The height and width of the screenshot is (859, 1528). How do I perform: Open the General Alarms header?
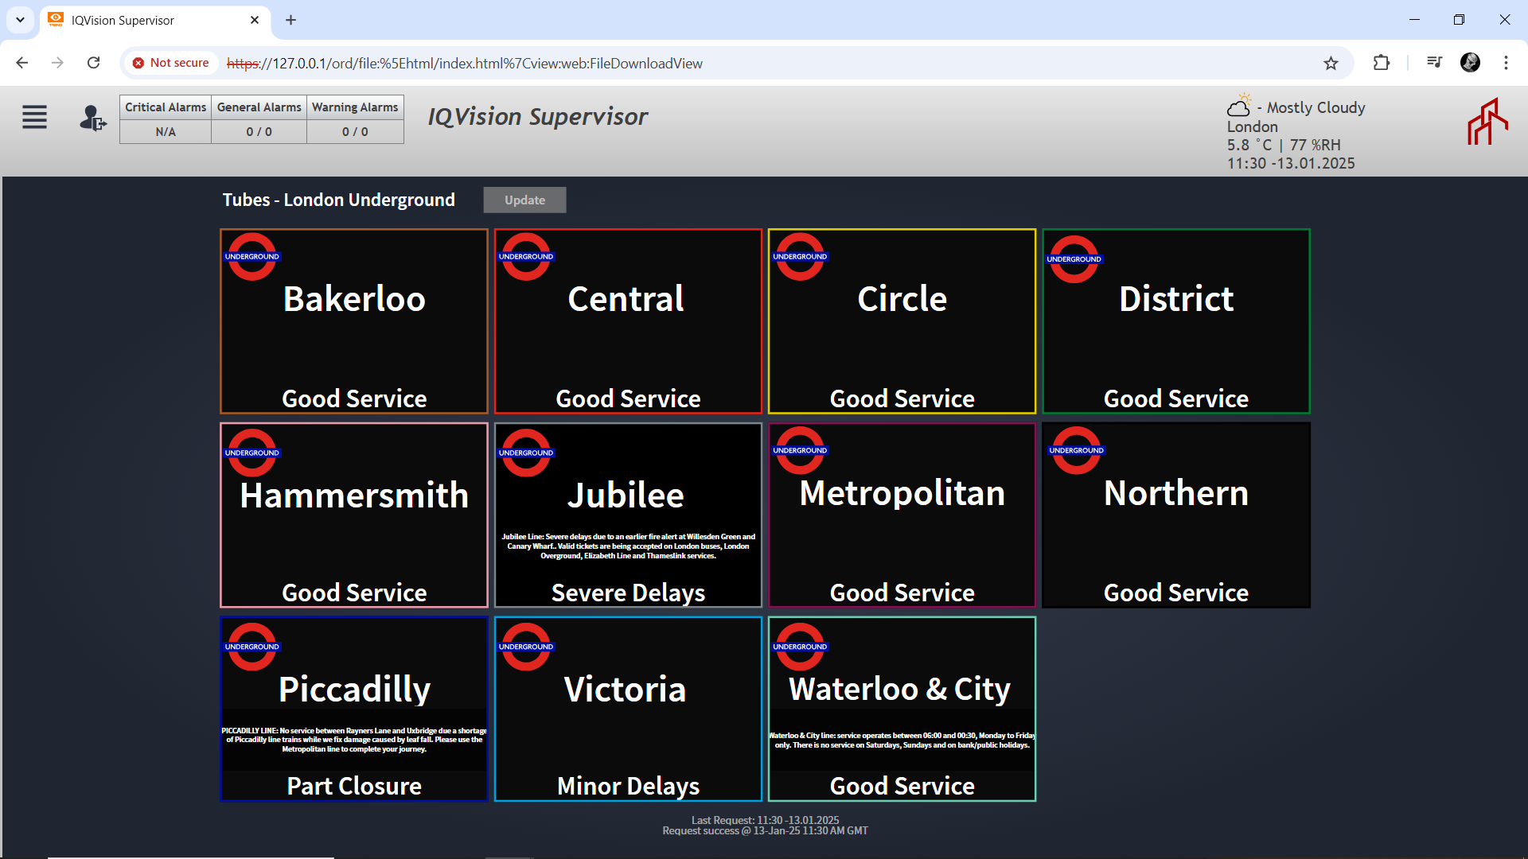[x=259, y=107]
